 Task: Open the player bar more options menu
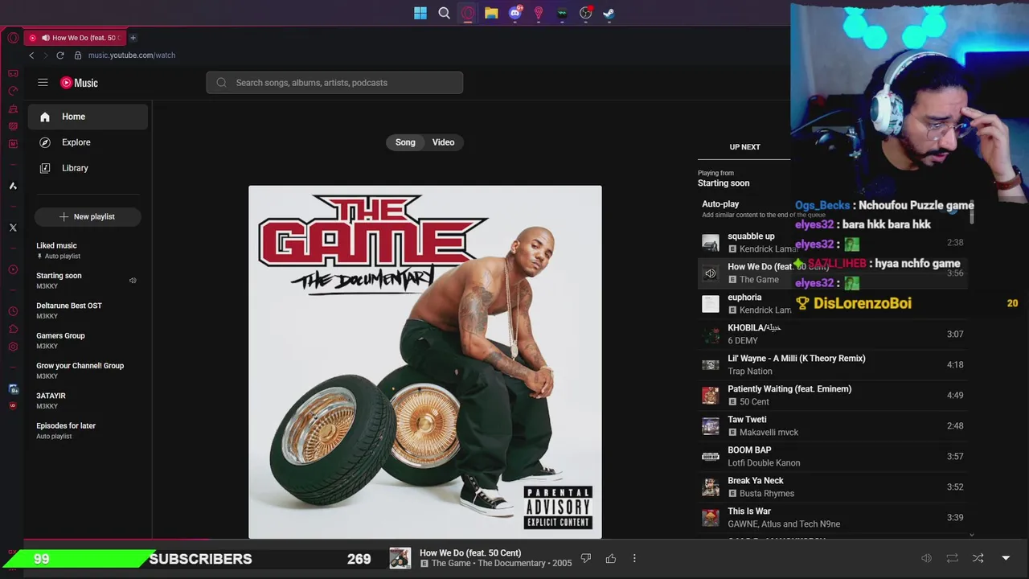pos(634,558)
